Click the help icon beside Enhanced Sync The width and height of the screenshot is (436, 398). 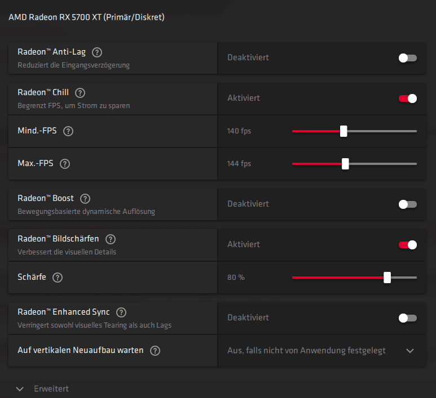tap(121, 312)
